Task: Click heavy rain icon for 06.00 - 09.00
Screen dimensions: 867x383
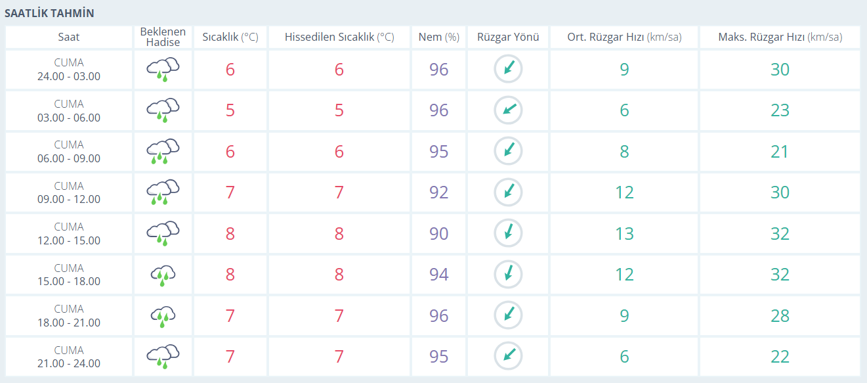Action: tap(163, 151)
